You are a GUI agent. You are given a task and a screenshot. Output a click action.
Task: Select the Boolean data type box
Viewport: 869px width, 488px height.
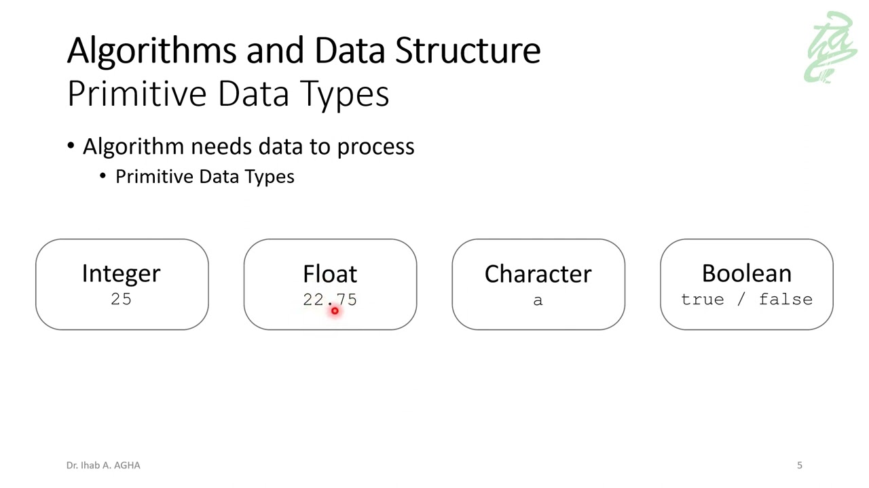[747, 285]
